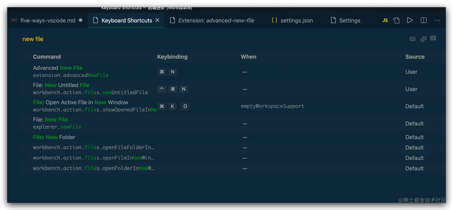Screen dimensions: 453x210
Task: Click the file icon on the Settings tab
Action: click(x=333, y=20)
